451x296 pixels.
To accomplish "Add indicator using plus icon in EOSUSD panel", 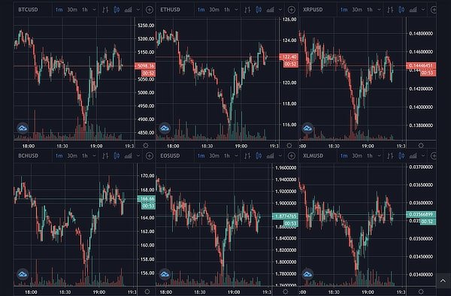I will coord(292,156).
